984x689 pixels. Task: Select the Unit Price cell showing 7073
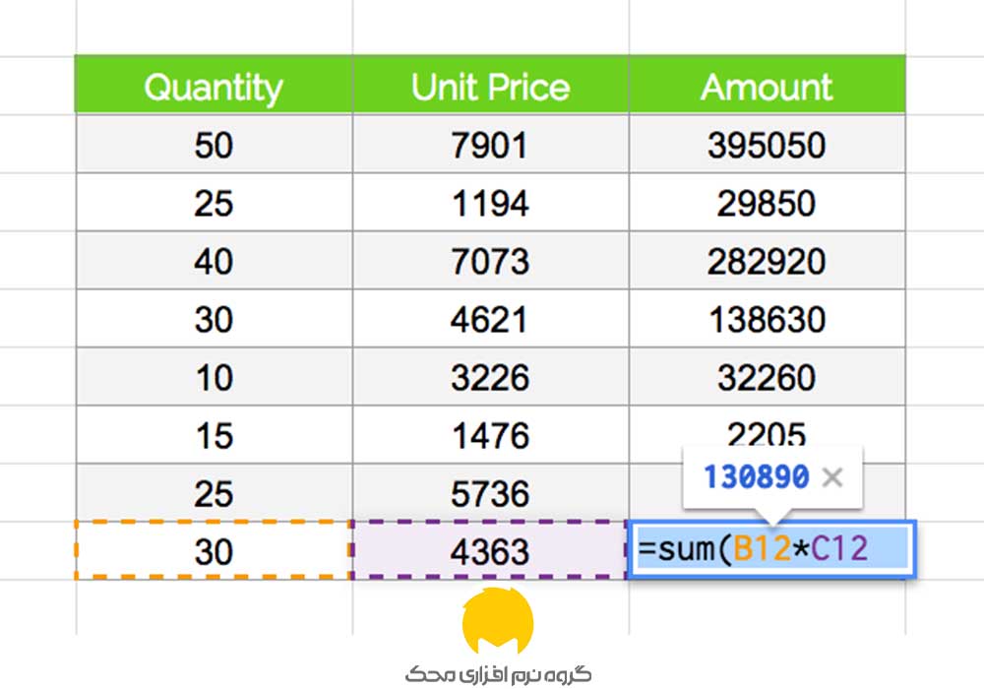490,262
